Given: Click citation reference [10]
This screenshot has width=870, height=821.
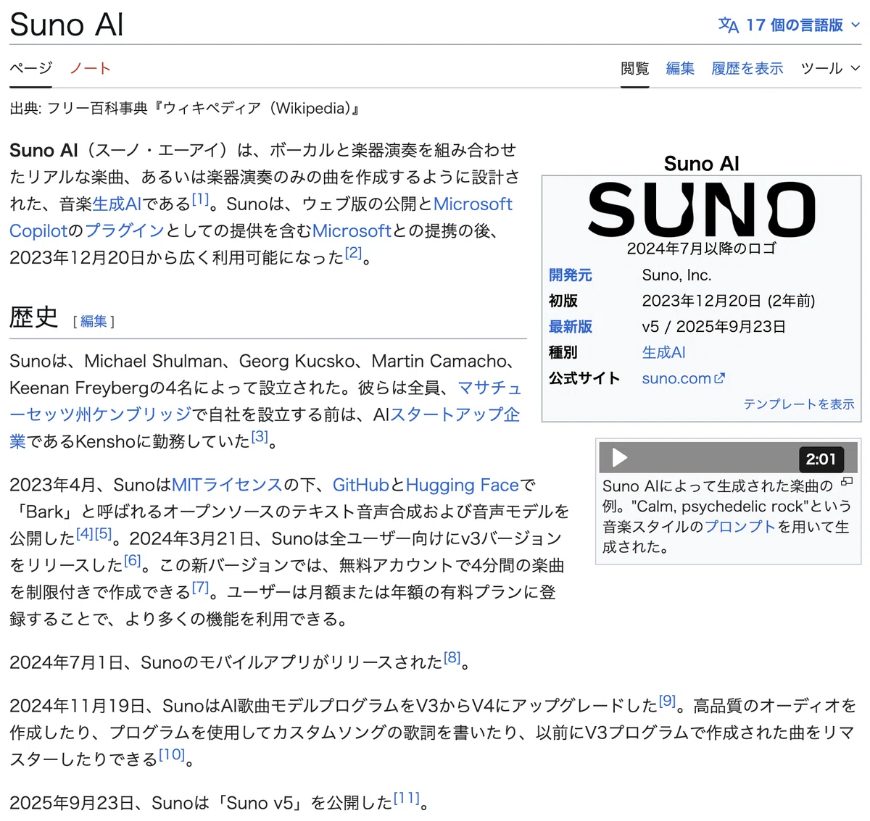Looking at the screenshot, I should [x=172, y=754].
